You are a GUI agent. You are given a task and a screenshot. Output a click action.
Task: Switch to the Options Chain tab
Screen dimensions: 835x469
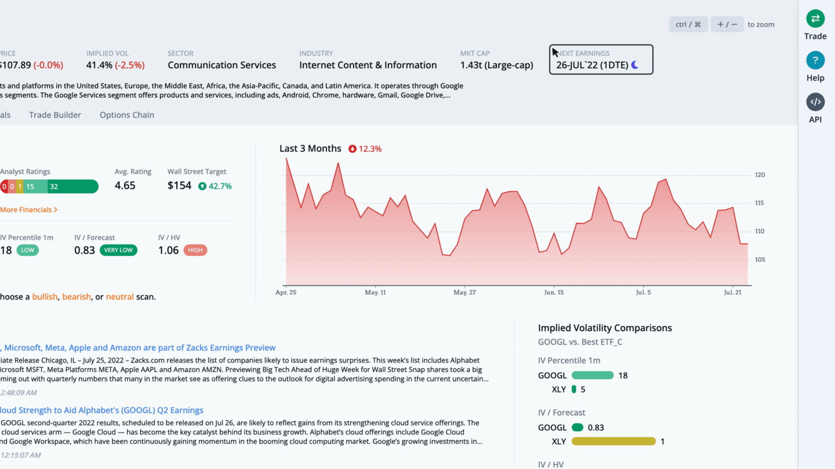click(127, 115)
